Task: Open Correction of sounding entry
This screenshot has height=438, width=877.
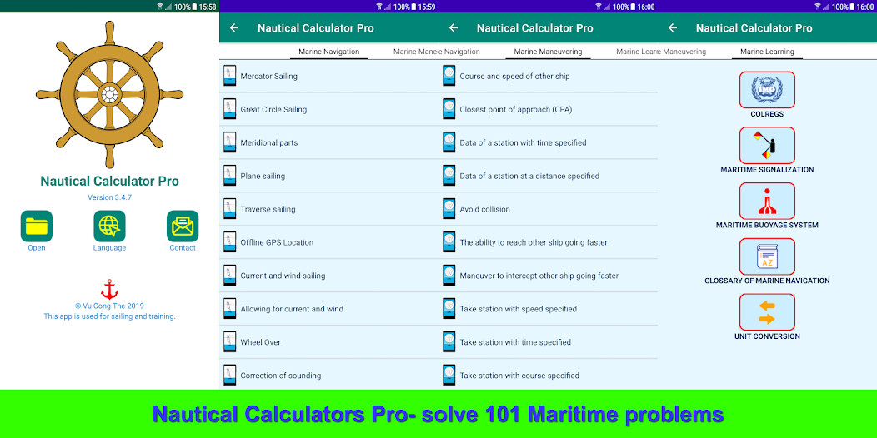Action: (x=328, y=375)
